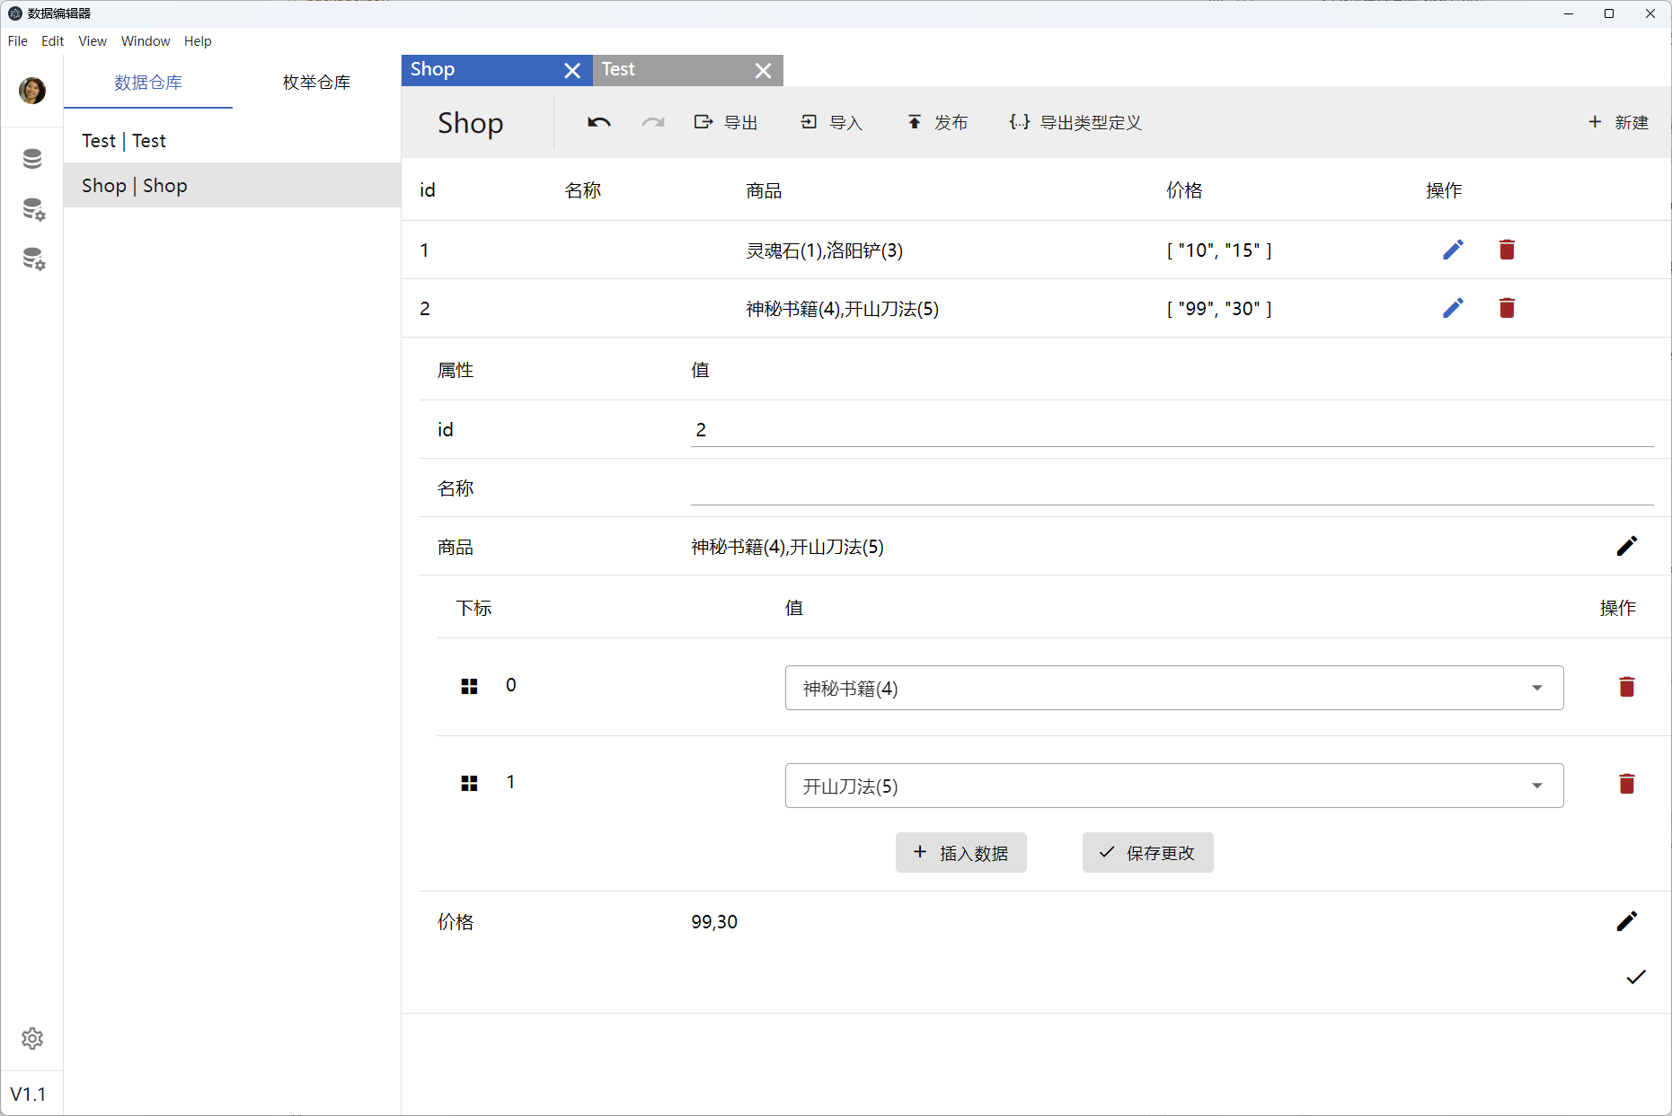
Task: Close the Shop tab
Action: coord(572,71)
